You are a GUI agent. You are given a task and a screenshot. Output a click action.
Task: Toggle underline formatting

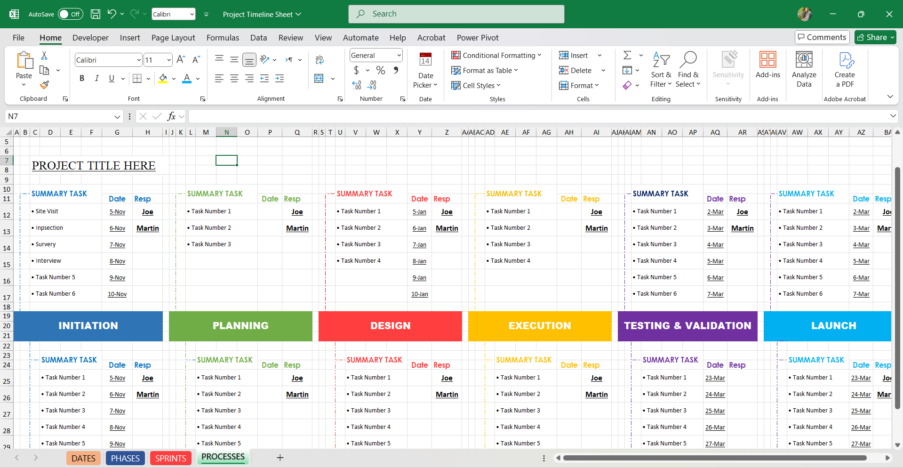tap(111, 78)
